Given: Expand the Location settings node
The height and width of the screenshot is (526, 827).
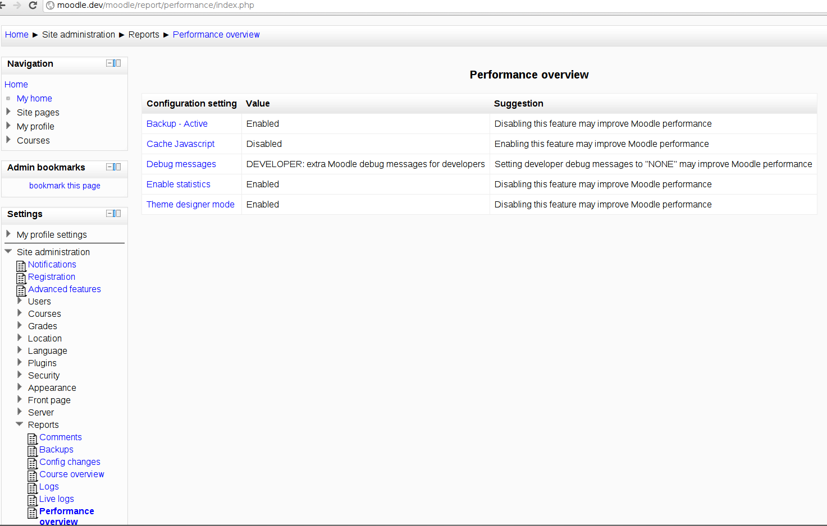Looking at the screenshot, I should click(20, 338).
